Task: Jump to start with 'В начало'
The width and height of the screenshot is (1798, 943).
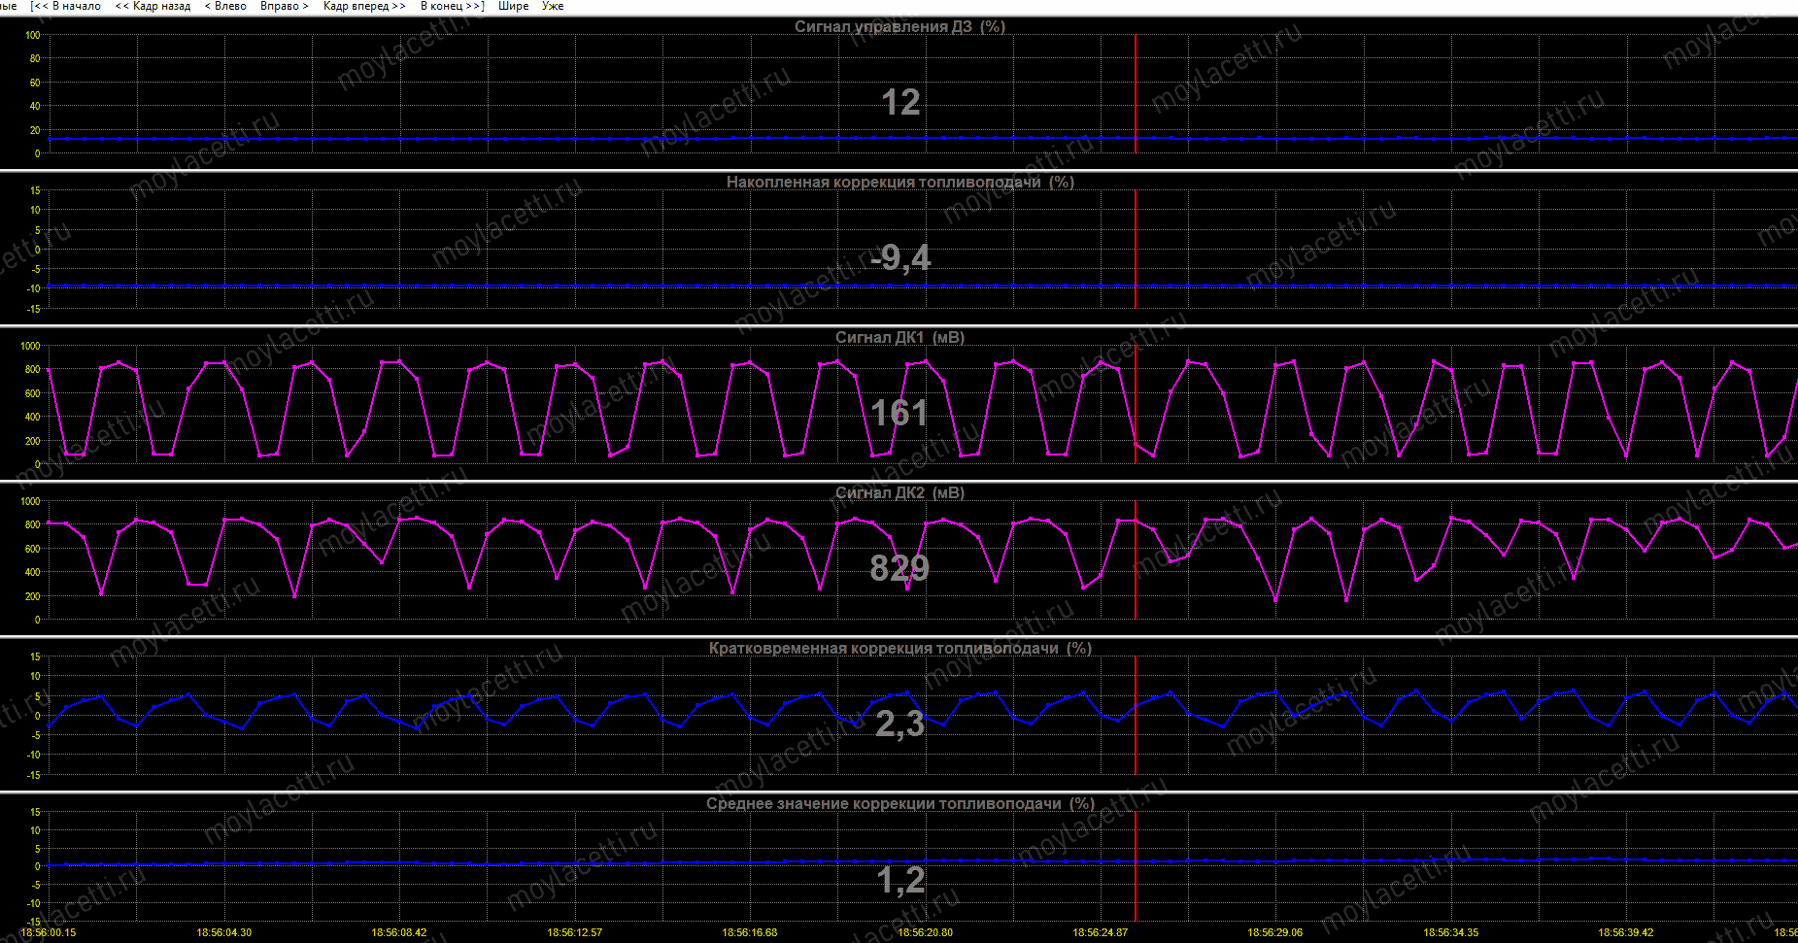Action: pyautogui.click(x=66, y=6)
